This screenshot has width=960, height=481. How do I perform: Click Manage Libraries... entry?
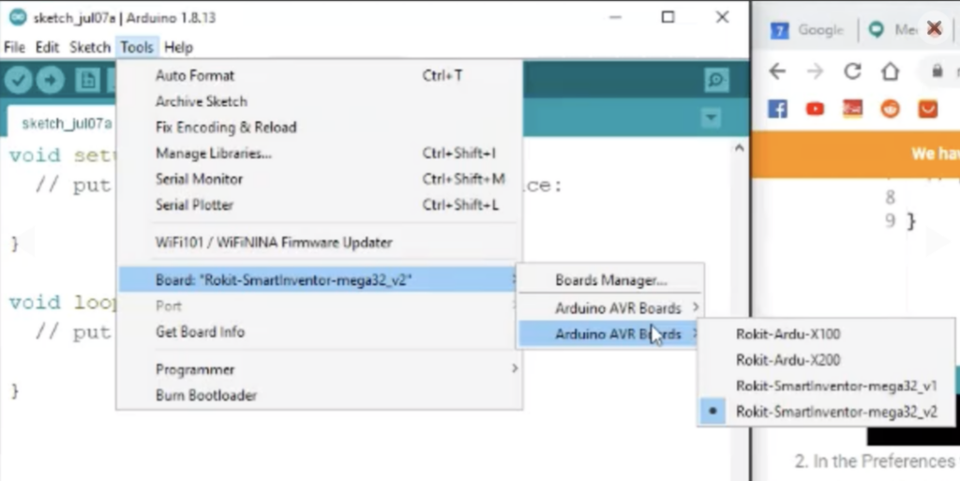pyautogui.click(x=213, y=153)
